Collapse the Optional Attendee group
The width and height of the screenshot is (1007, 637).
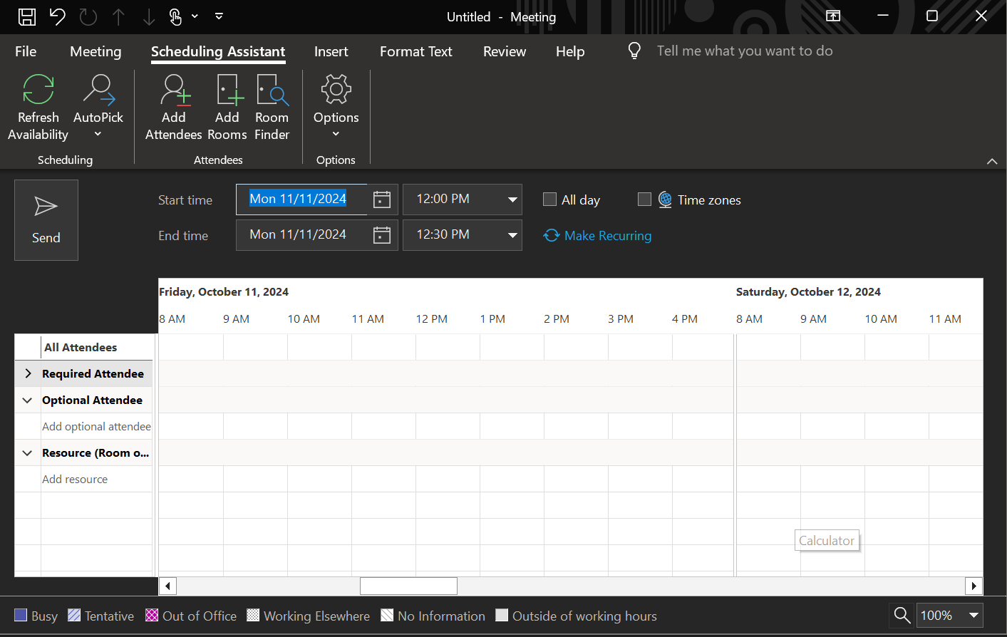pyautogui.click(x=28, y=400)
